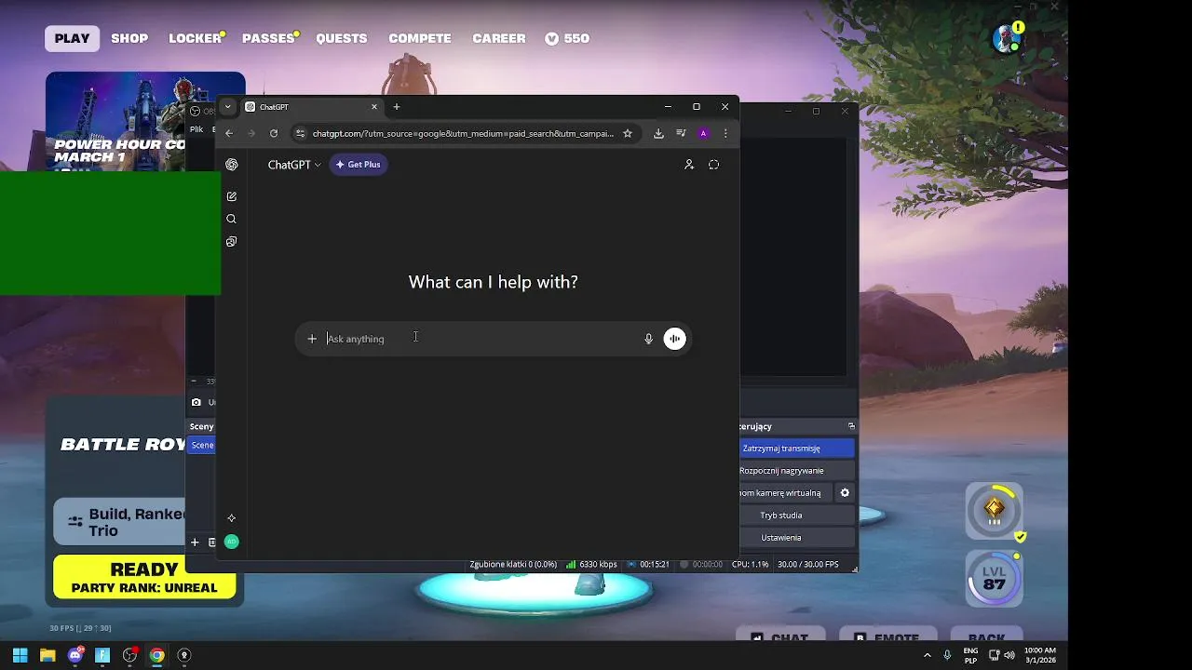Open the CAREER tab in Fortnite

coord(499,38)
